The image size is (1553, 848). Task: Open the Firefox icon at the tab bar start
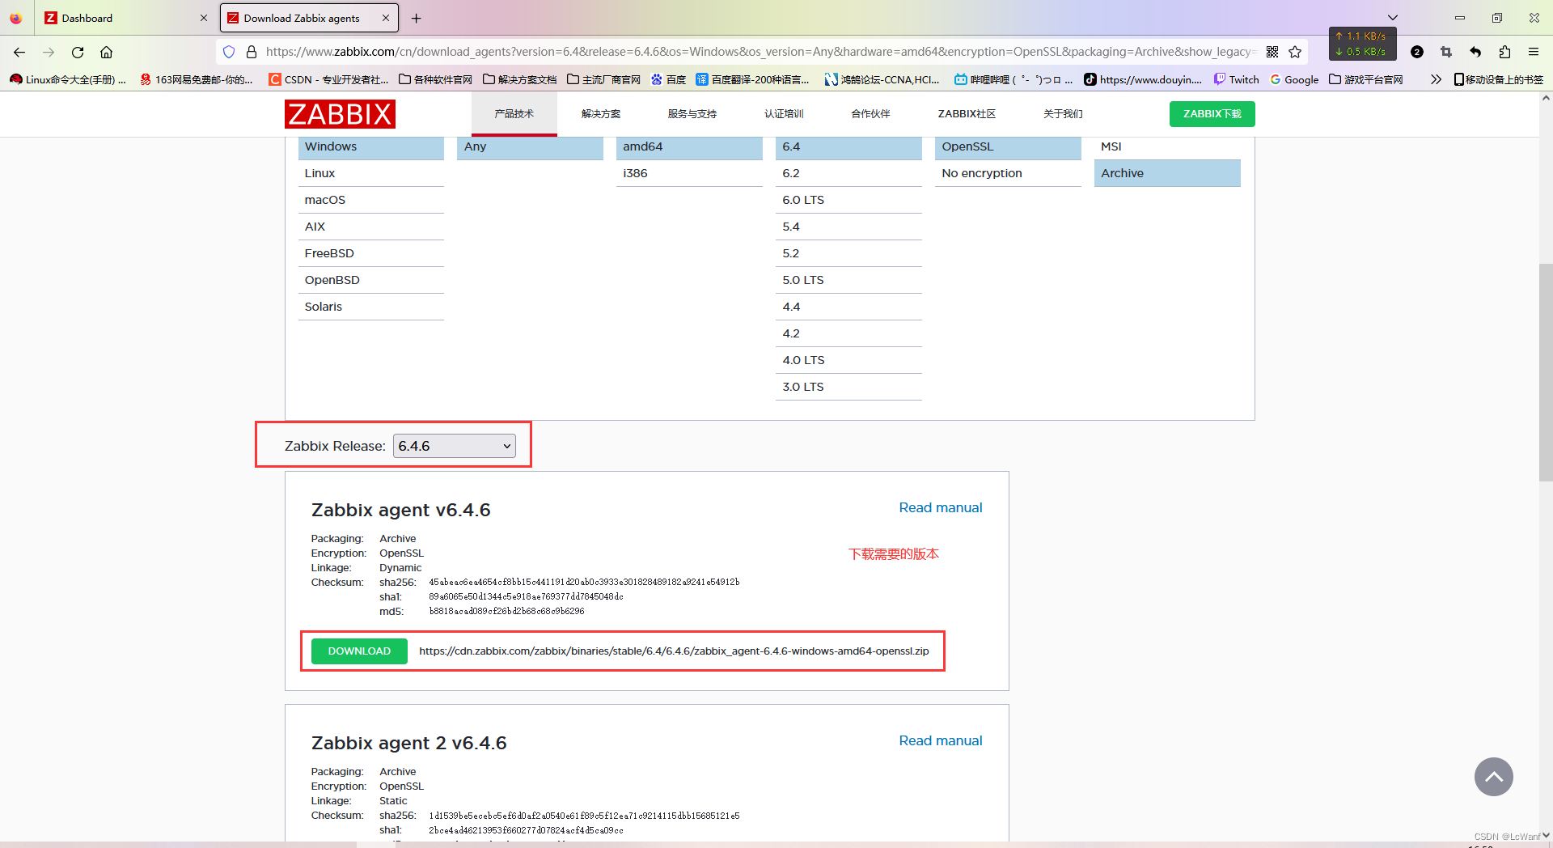coord(15,18)
